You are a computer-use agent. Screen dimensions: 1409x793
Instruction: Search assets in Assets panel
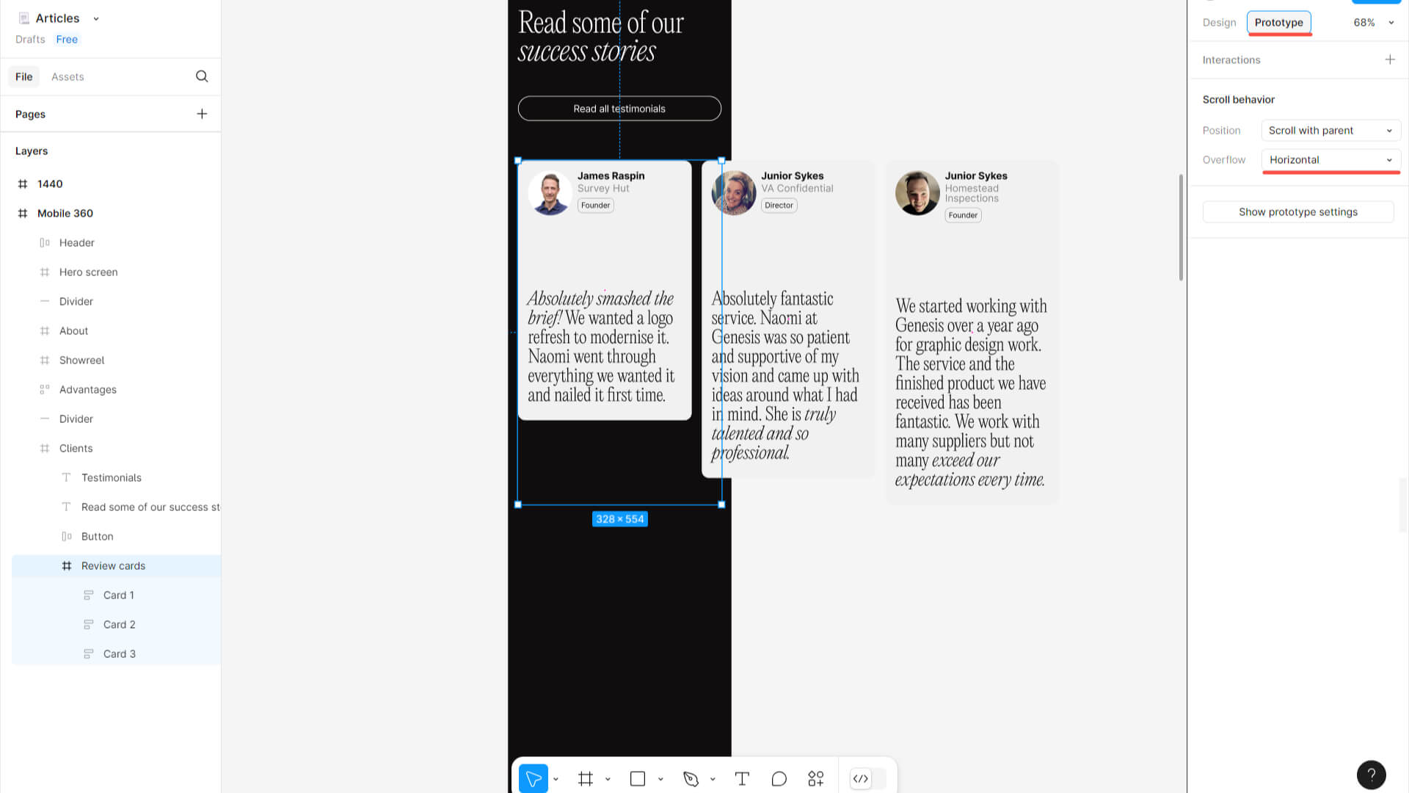pos(201,76)
